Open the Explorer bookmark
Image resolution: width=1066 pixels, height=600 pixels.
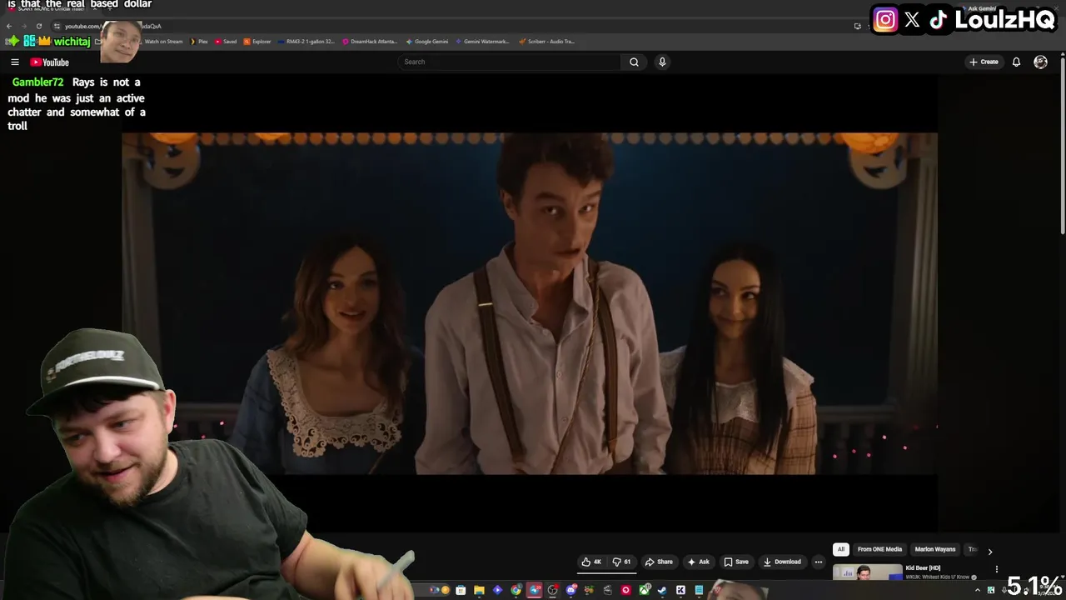(x=257, y=42)
